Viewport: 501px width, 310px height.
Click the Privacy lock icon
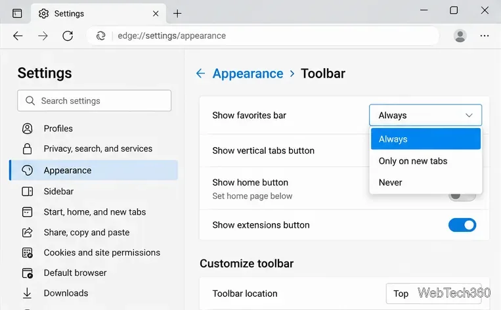tap(27, 148)
